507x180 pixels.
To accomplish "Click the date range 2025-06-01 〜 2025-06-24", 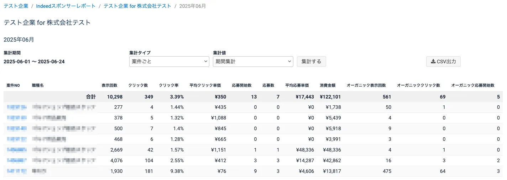I will coord(34,62).
